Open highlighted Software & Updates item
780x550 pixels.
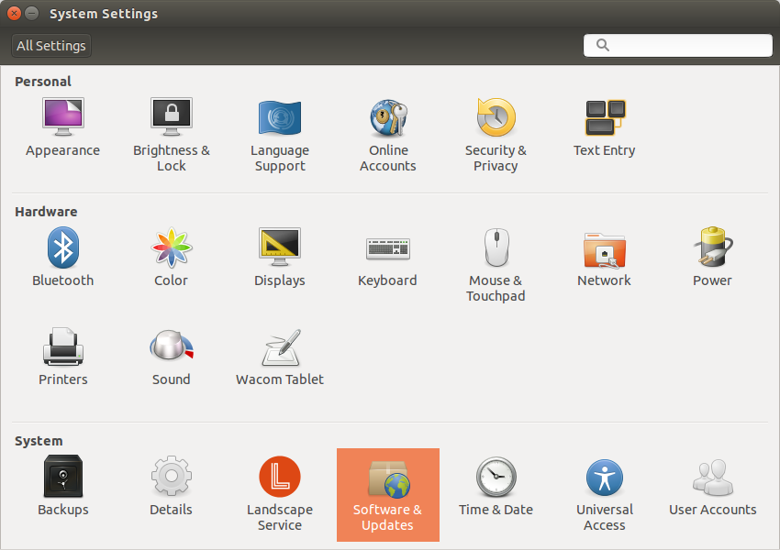point(388,495)
